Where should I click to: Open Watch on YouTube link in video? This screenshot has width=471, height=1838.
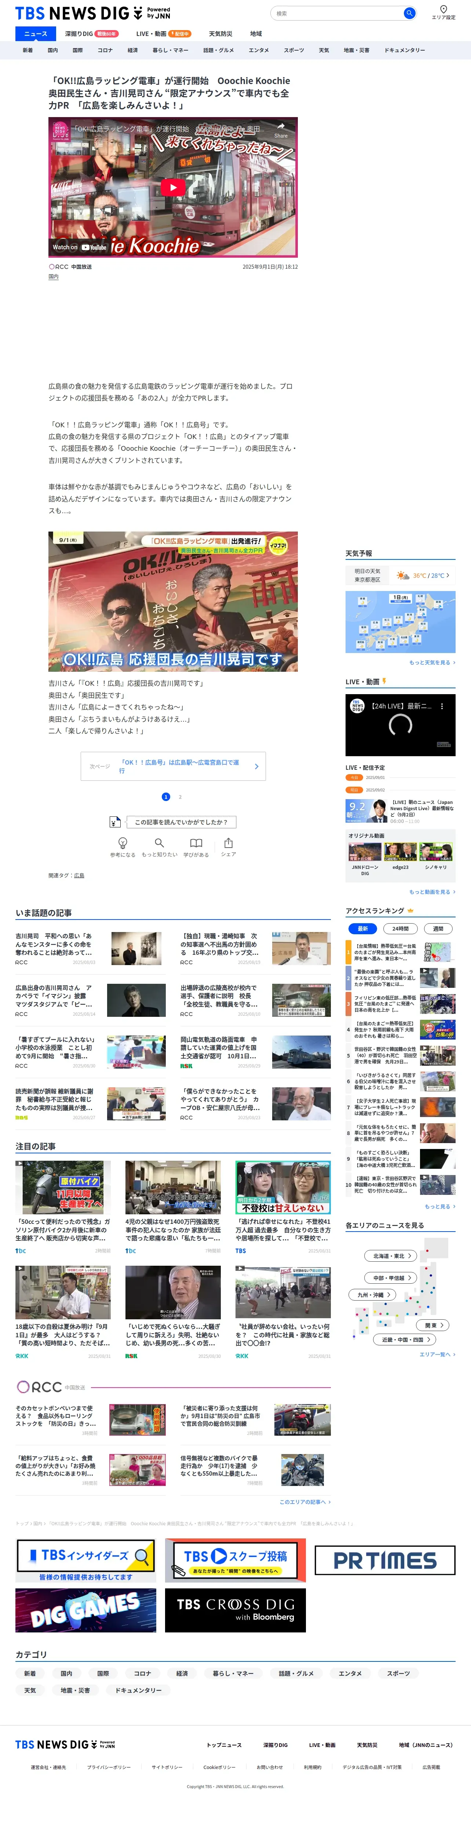pos(80,247)
